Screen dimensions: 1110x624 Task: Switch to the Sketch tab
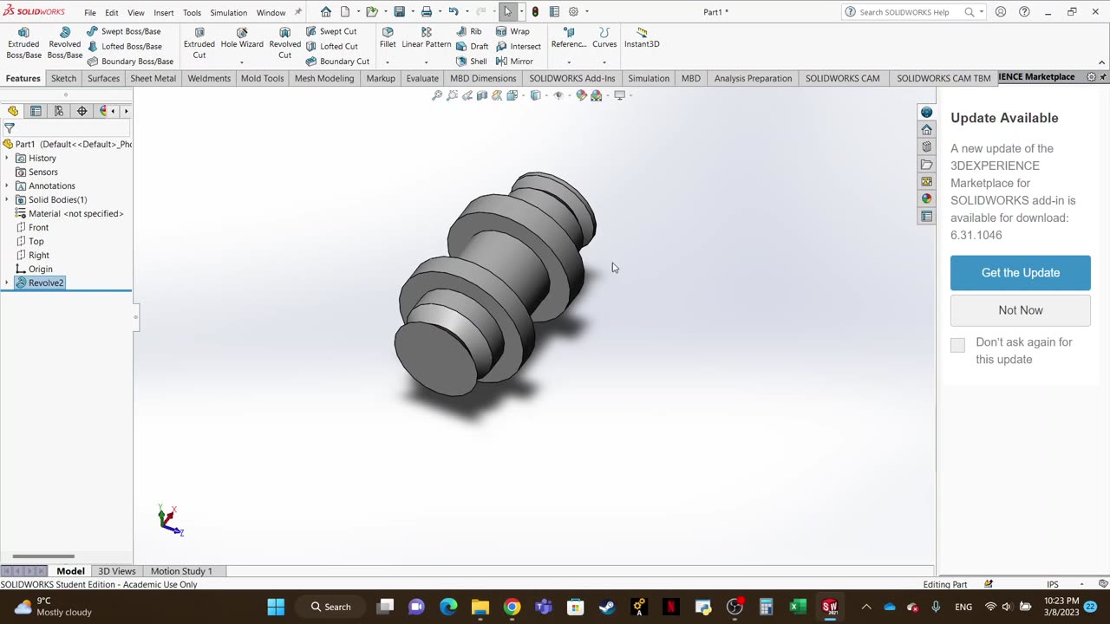coord(63,78)
